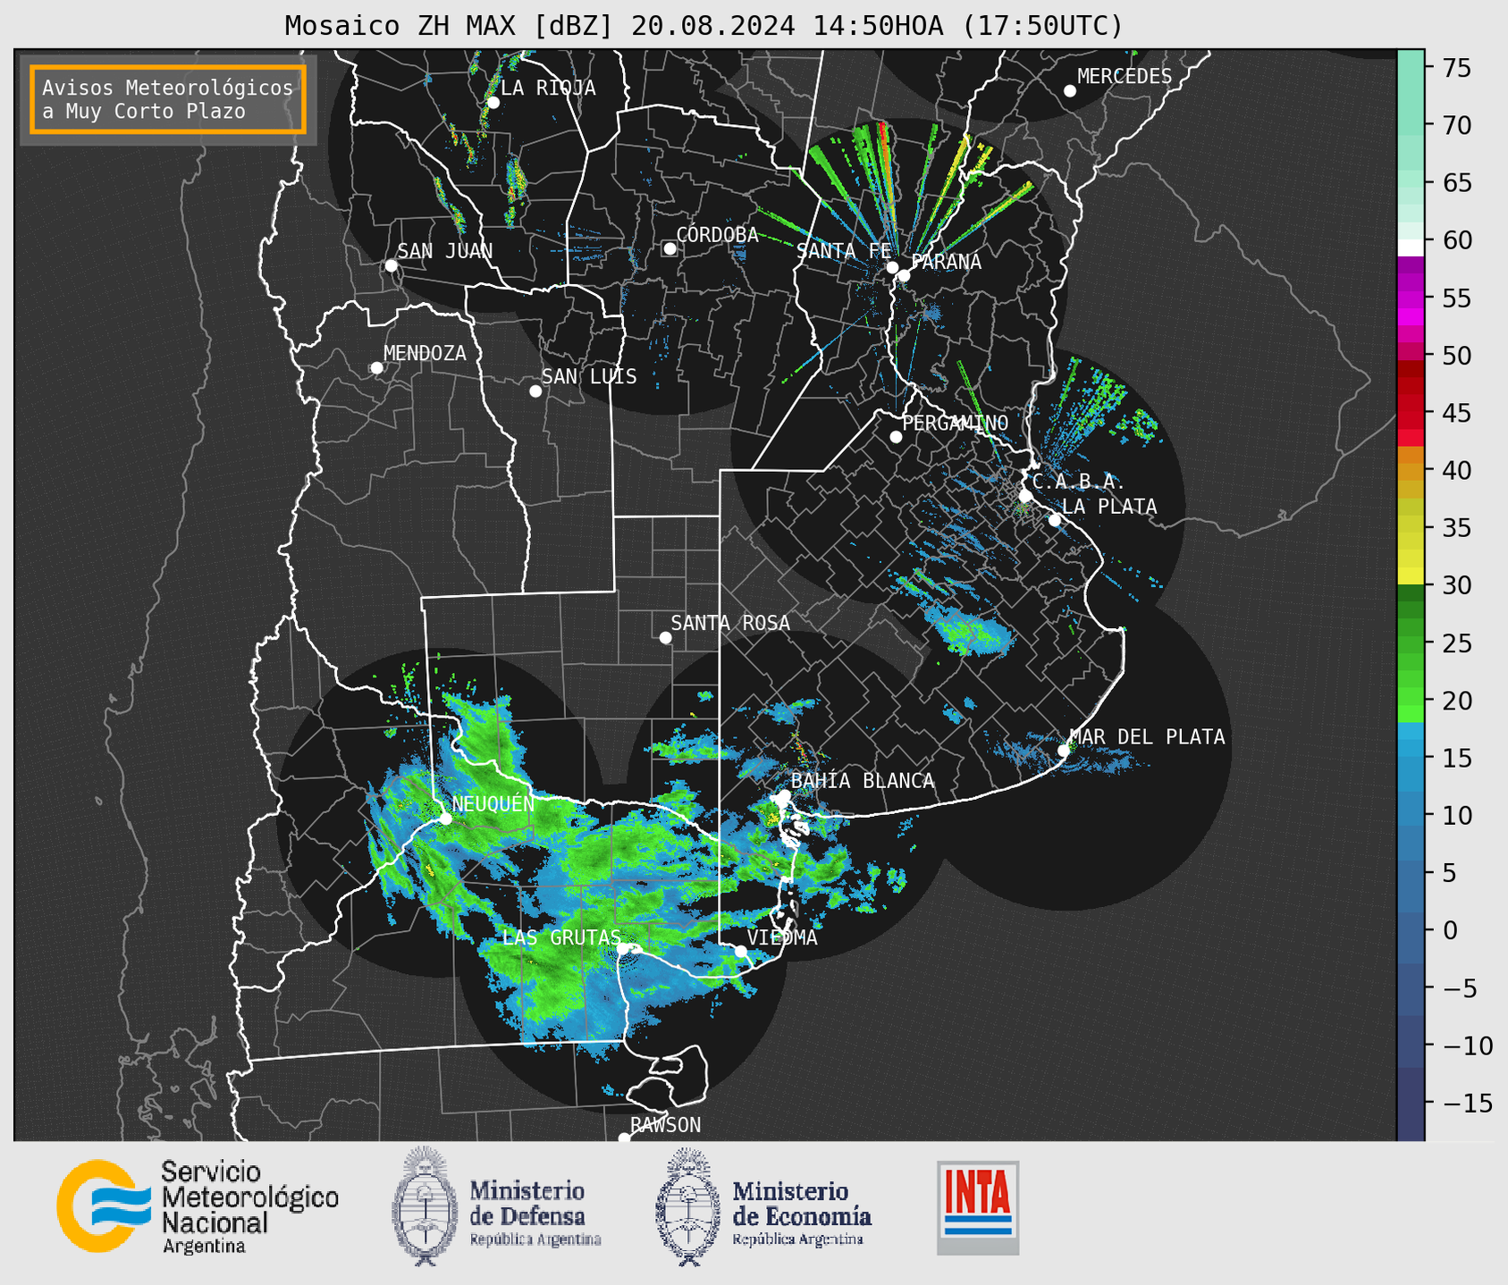The height and width of the screenshot is (1285, 1508).
Task: Click the Mercedes city marker dot
Action: coord(1070,91)
